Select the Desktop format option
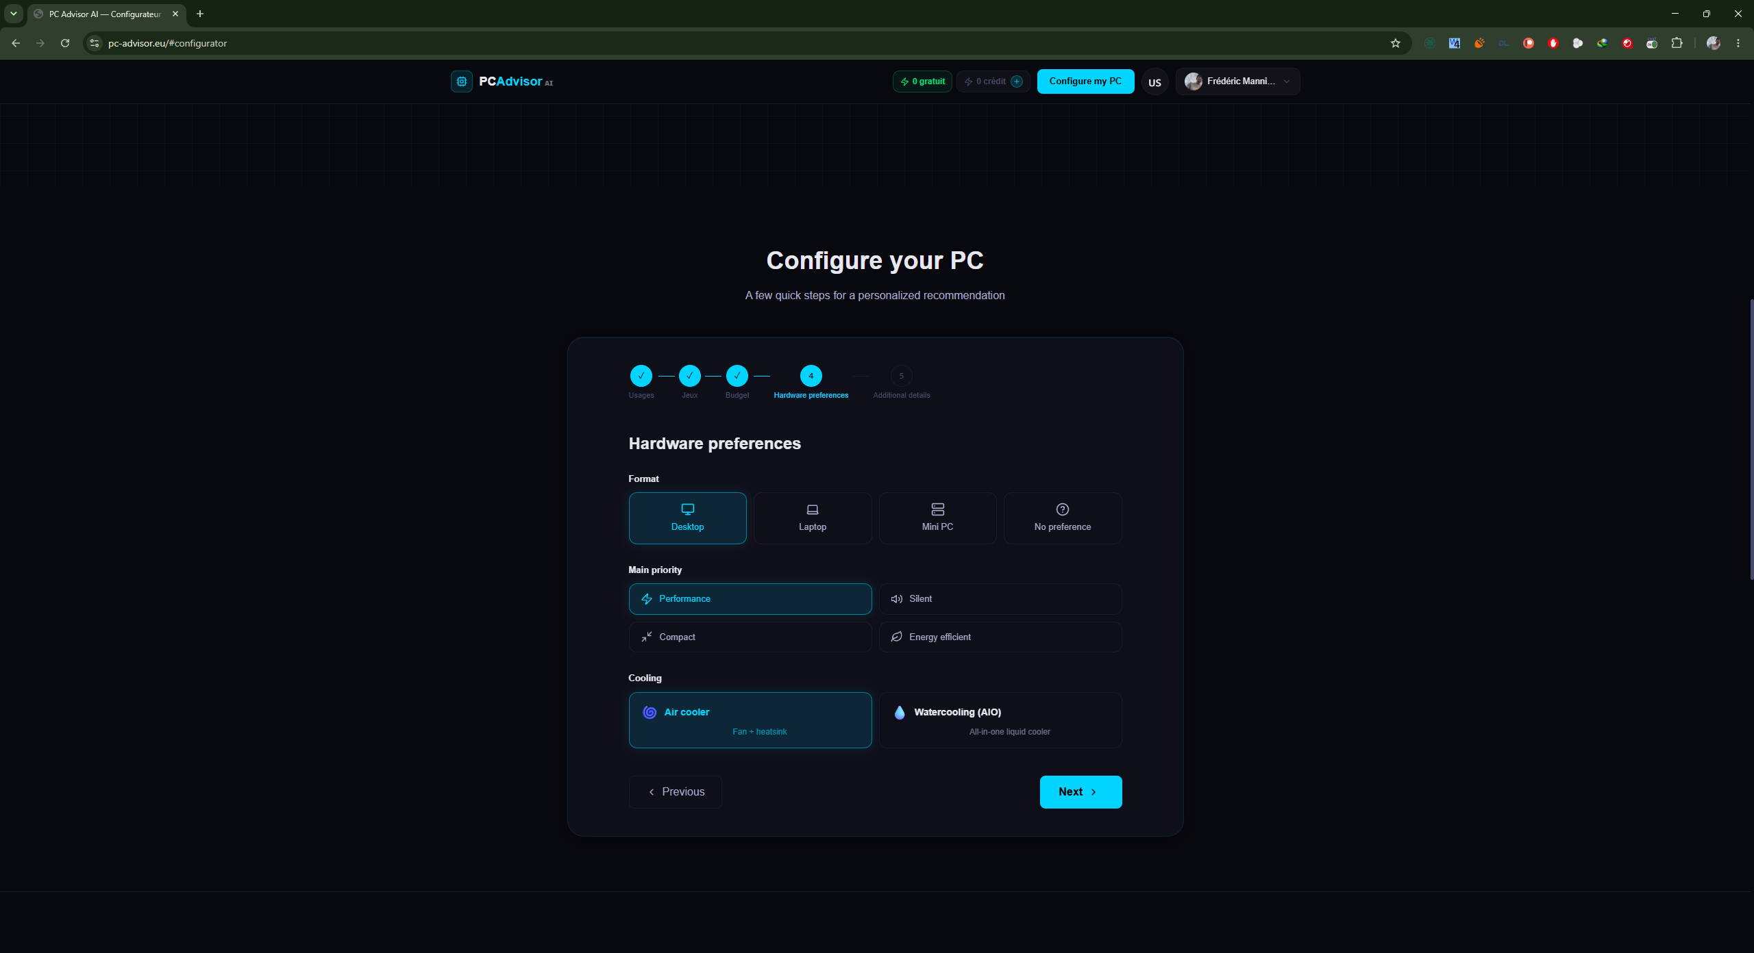 [x=687, y=518]
